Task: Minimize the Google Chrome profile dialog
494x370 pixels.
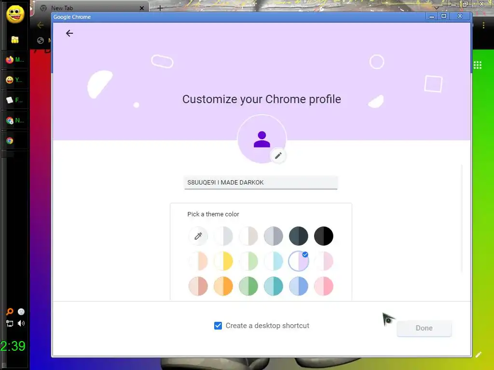Action: point(432,16)
